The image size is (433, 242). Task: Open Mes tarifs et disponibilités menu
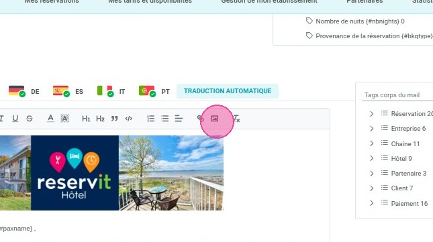(150, 1)
